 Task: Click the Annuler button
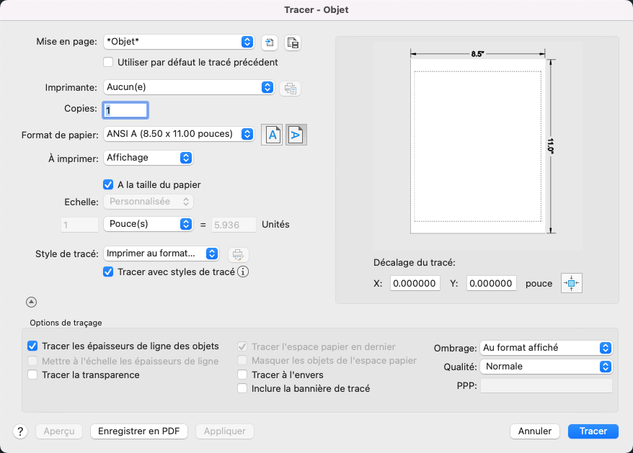[x=535, y=431]
